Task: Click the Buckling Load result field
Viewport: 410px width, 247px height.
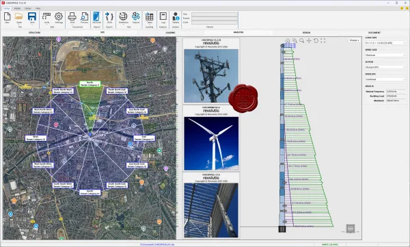Action: point(396,96)
